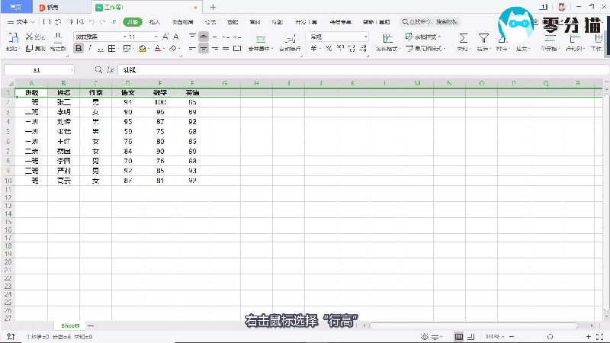The width and height of the screenshot is (610, 343).
Task: Toggle Bold formatting button
Action: coord(79,48)
